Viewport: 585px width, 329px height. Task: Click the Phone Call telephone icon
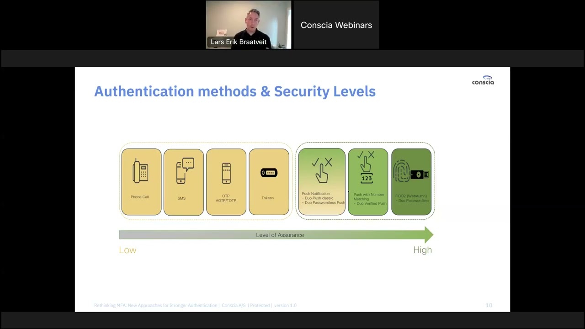click(140, 170)
